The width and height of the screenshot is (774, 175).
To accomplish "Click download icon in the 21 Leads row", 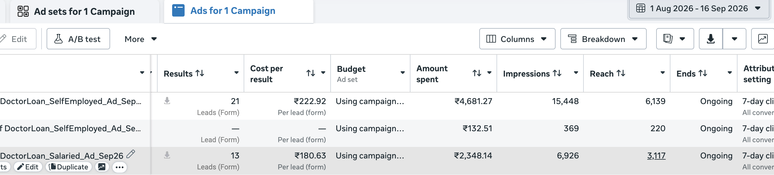I will [167, 101].
